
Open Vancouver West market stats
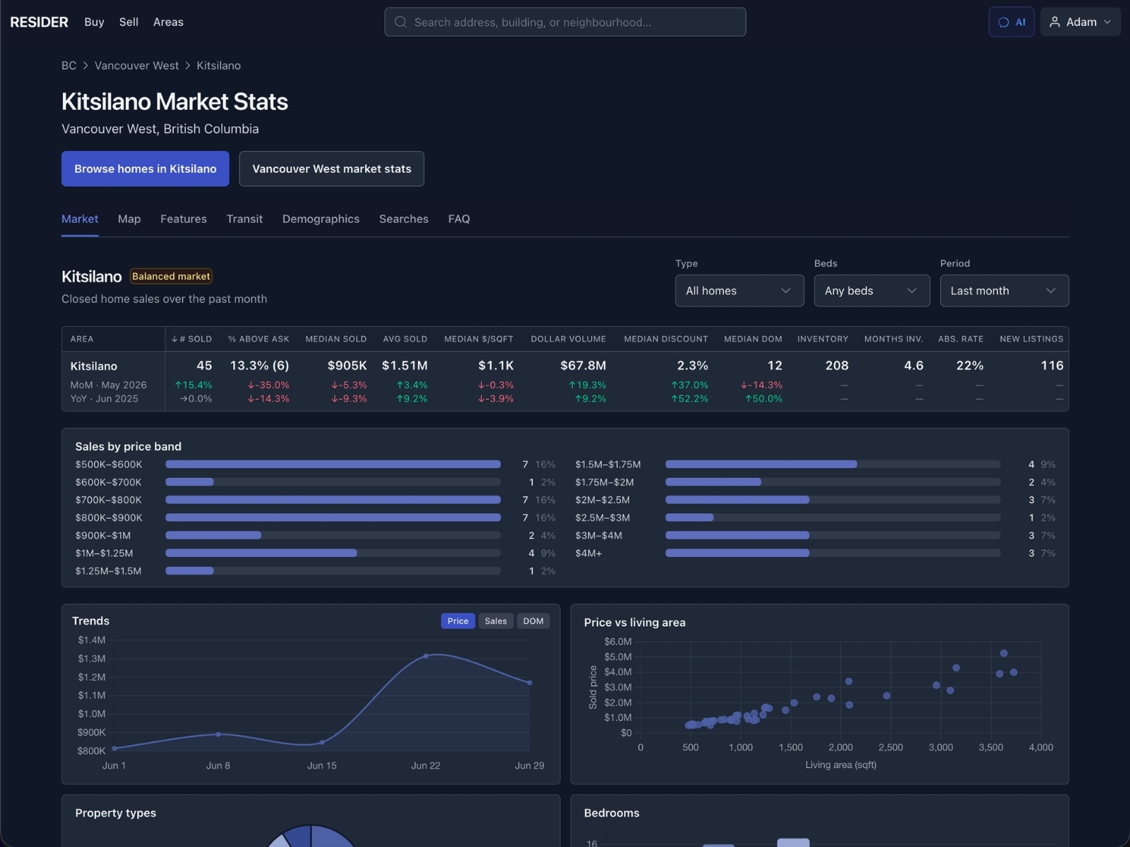click(x=331, y=169)
